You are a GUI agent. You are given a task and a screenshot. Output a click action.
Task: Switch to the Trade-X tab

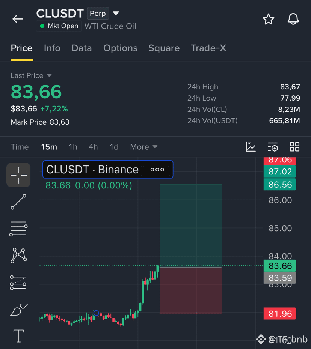[208, 48]
